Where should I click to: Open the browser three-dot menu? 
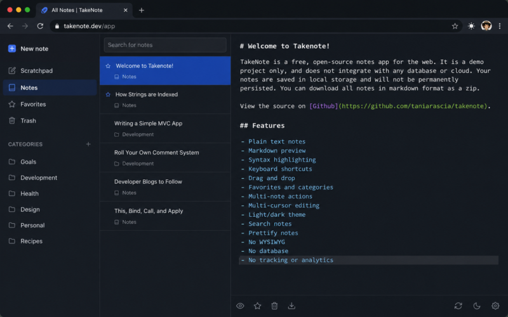(500, 26)
